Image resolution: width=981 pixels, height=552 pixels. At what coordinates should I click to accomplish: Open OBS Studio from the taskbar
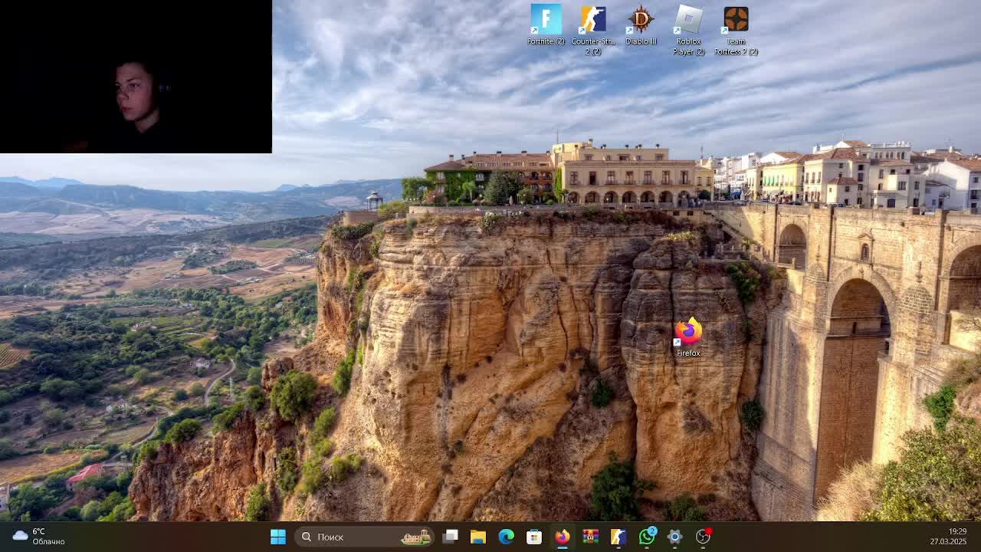703,537
